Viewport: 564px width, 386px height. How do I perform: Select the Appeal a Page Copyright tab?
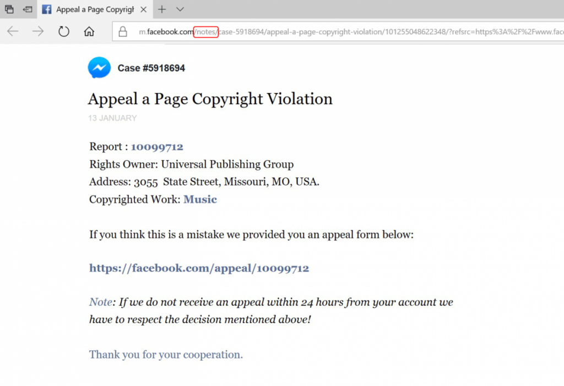pos(95,9)
